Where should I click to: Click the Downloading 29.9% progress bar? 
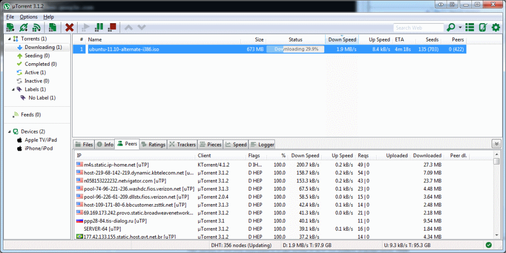click(295, 49)
